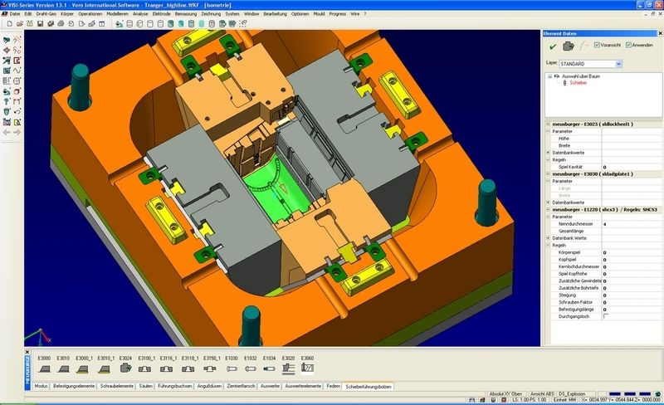
Task: Click the Save all multiple diskettes icon
Action: 51,24
